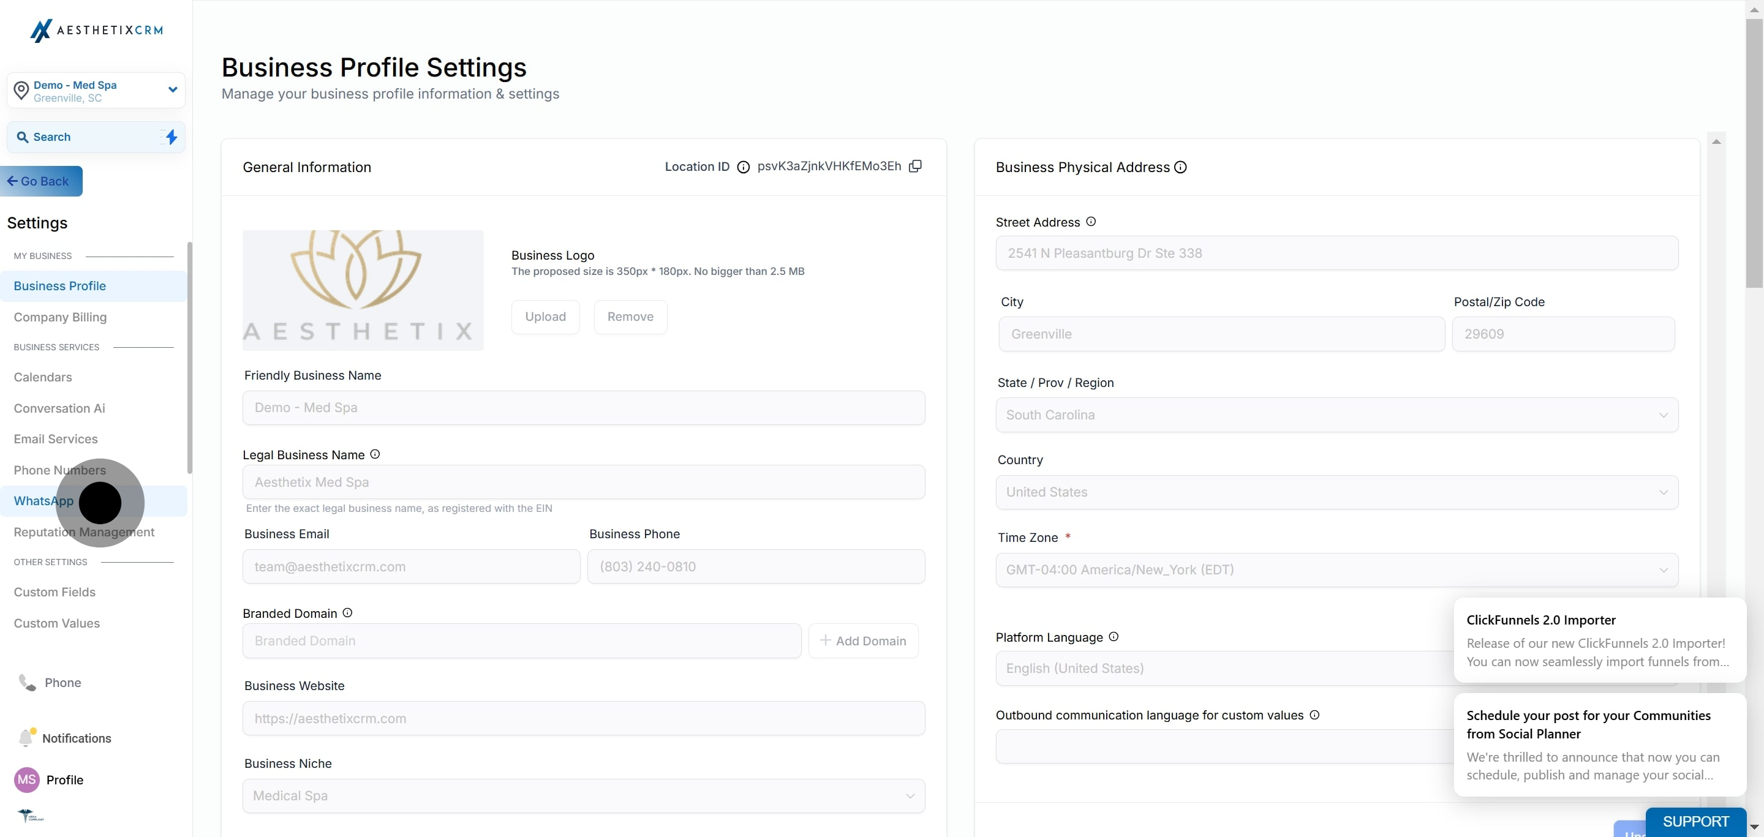Click the Legal Business Name info icon
1764x837 pixels.
375,454
